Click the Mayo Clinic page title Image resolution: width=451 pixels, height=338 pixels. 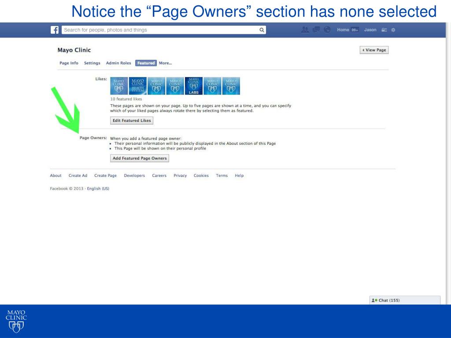click(x=74, y=50)
